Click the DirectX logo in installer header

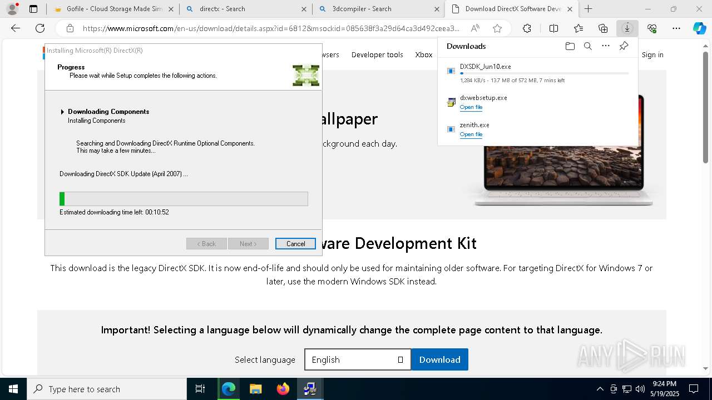point(306,75)
